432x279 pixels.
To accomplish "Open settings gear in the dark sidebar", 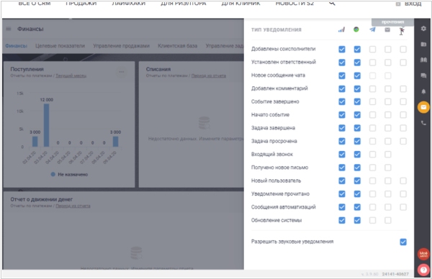I will (423, 28).
